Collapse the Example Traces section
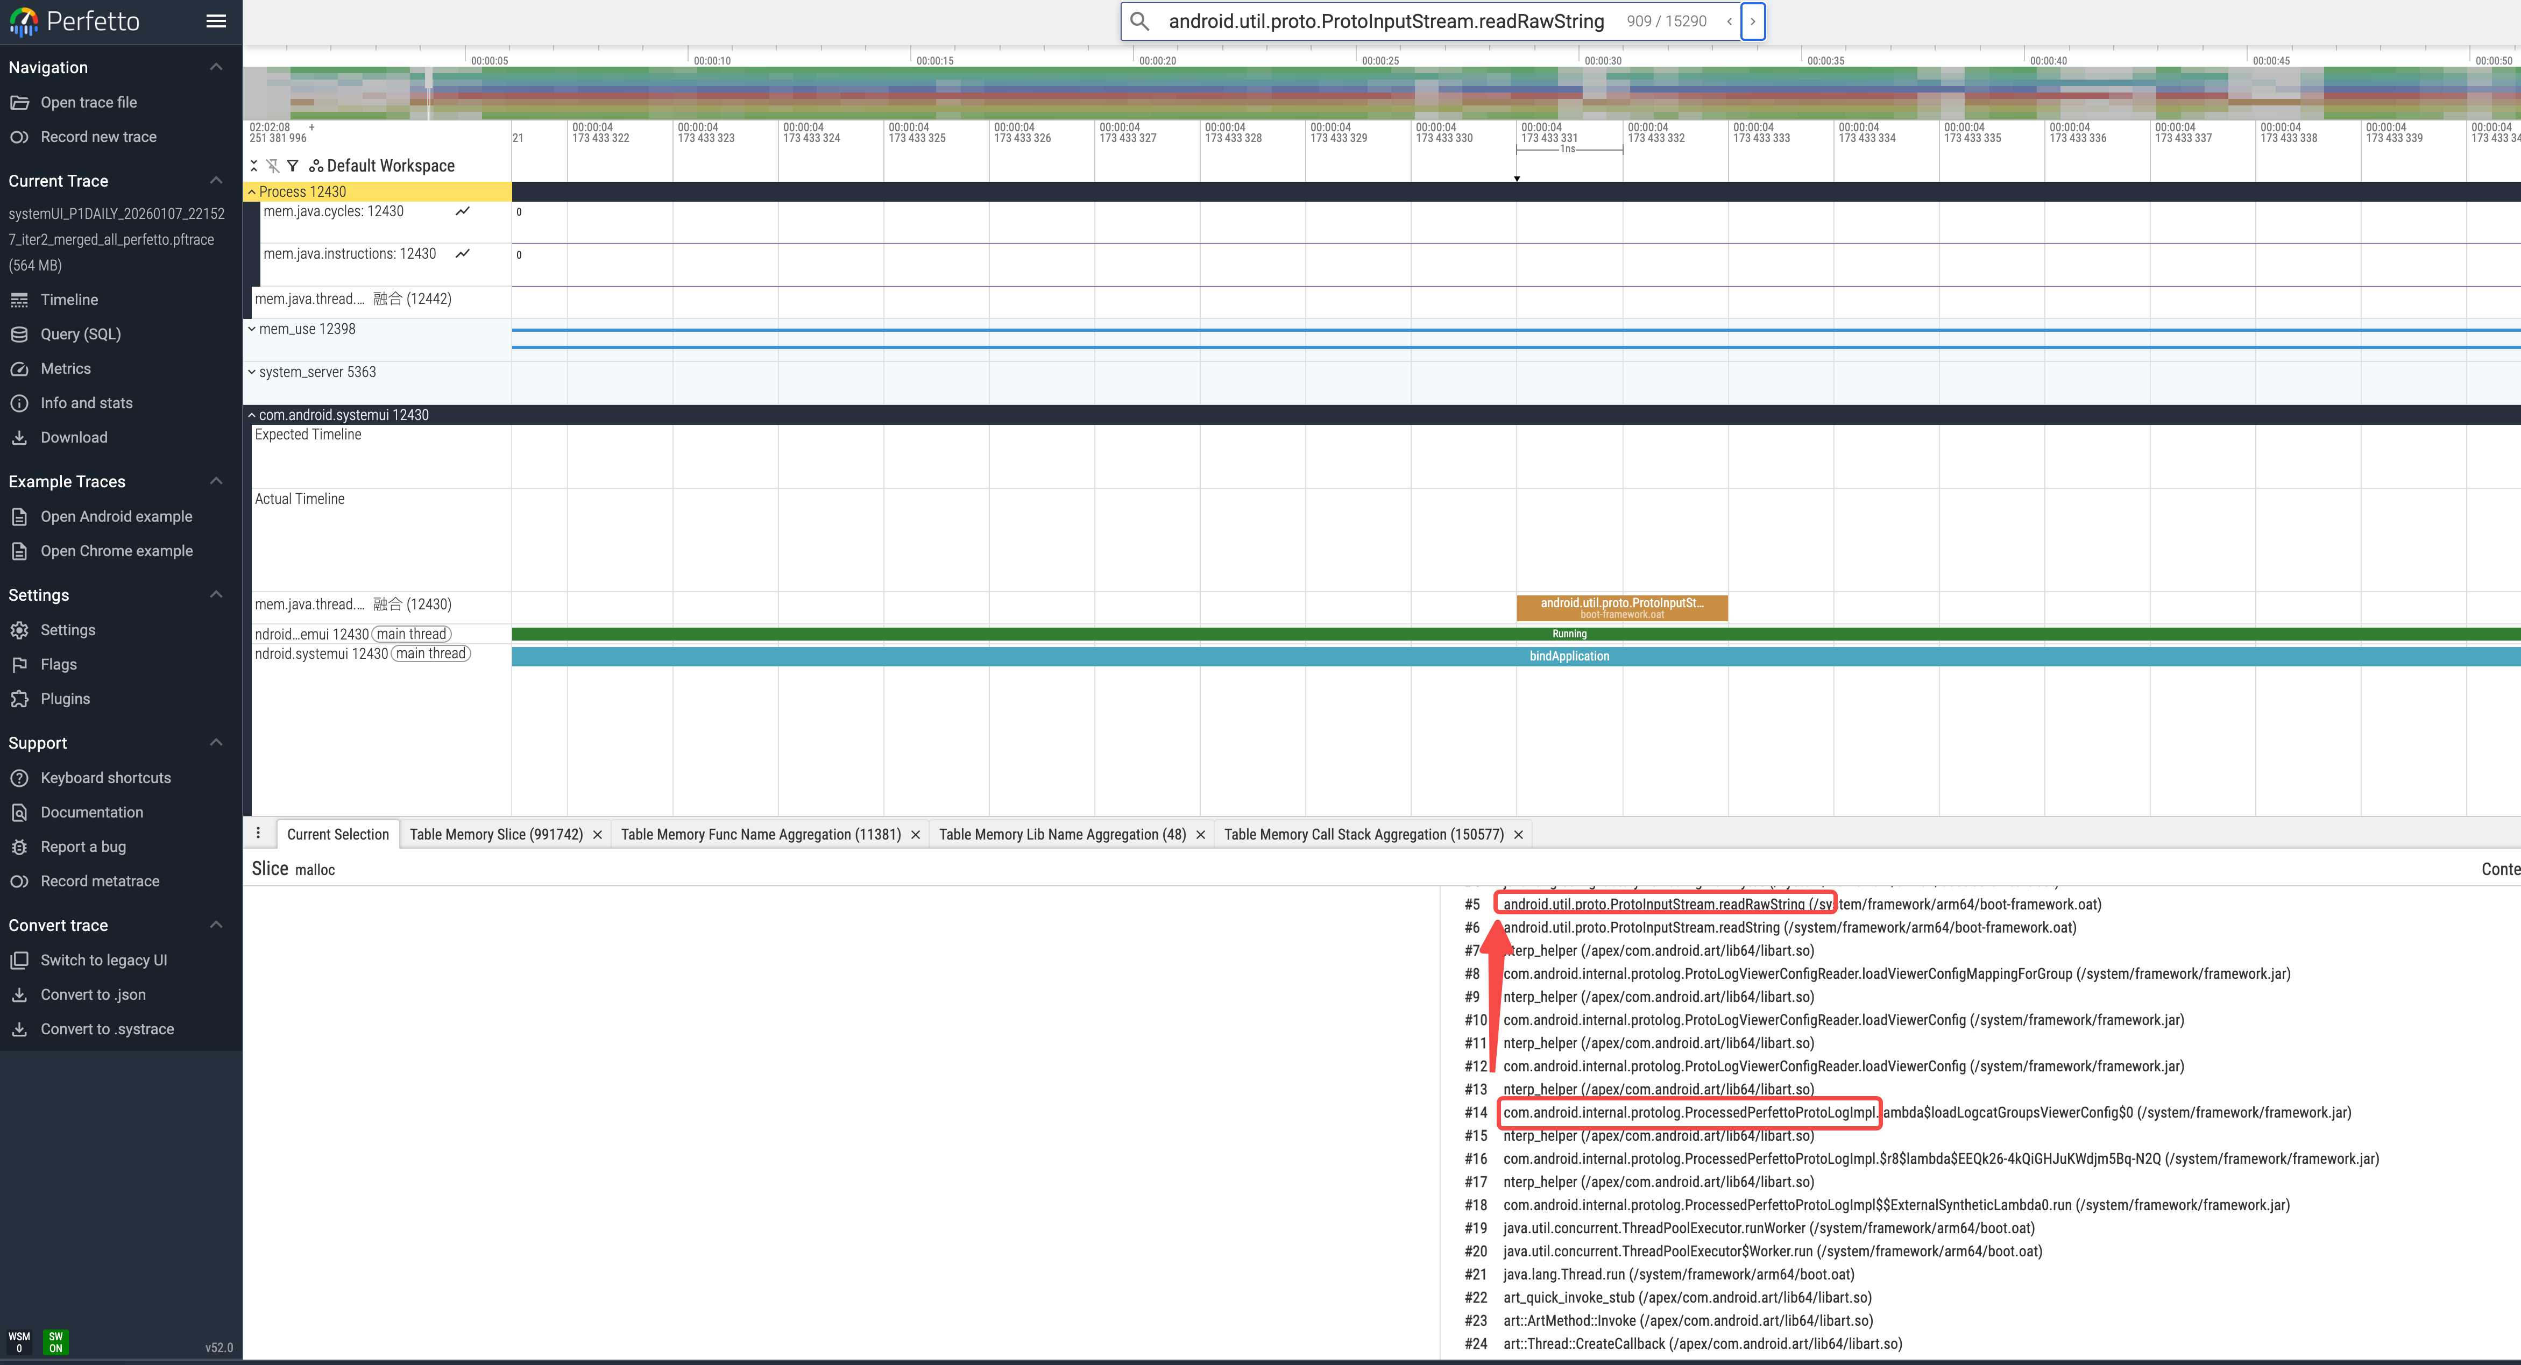The width and height of the screenshot is (2521, 1365). point(216,480)
